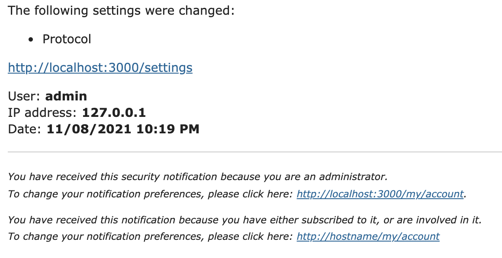
Task: Click the horizontal divider line
Action: (255, 152)
